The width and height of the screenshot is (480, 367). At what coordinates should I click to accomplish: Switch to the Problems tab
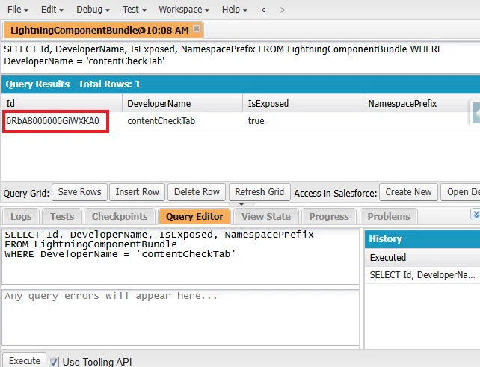tap(389, 217)
